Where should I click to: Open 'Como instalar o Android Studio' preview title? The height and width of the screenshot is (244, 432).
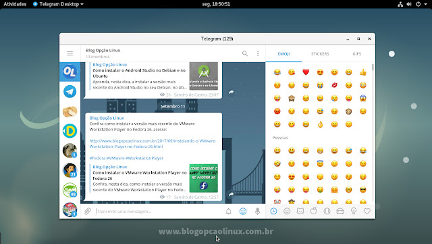[x=139, y=73]
